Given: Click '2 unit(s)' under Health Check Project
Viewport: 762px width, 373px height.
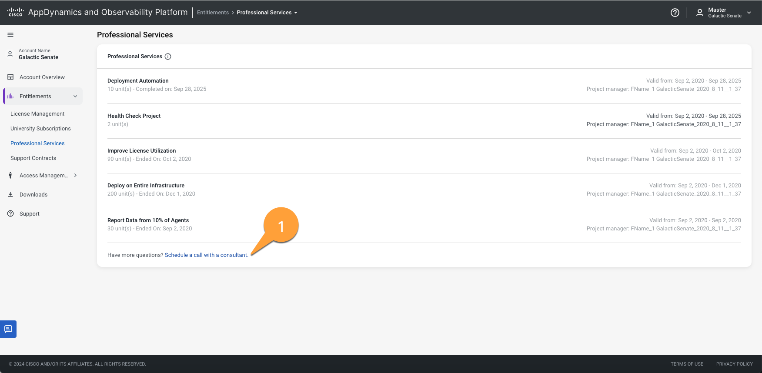Looking at the screenshot, I should pos(118,124).
